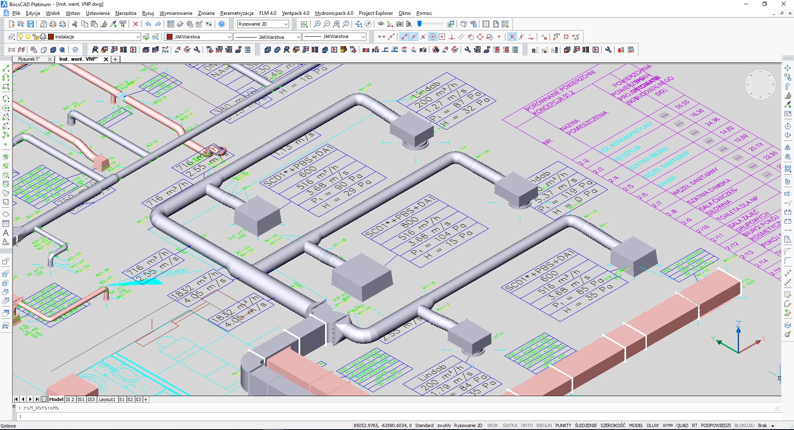This screenshot has height=430, width=794.
Task: Click the current layer red color swatch
Action: click(x=51, y=37)
